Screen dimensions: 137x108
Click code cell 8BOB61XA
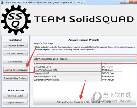tap(112, 73)
